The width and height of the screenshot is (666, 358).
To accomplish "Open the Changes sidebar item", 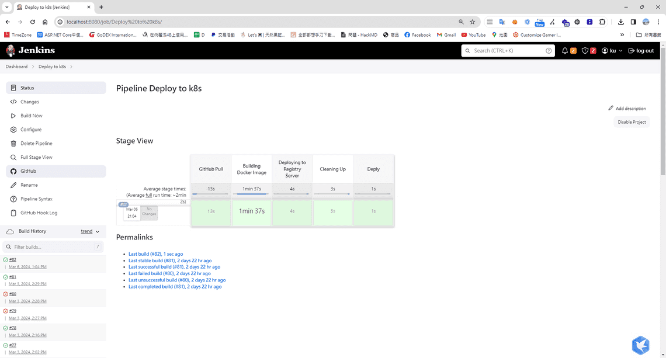I will [x=29, y=102].
